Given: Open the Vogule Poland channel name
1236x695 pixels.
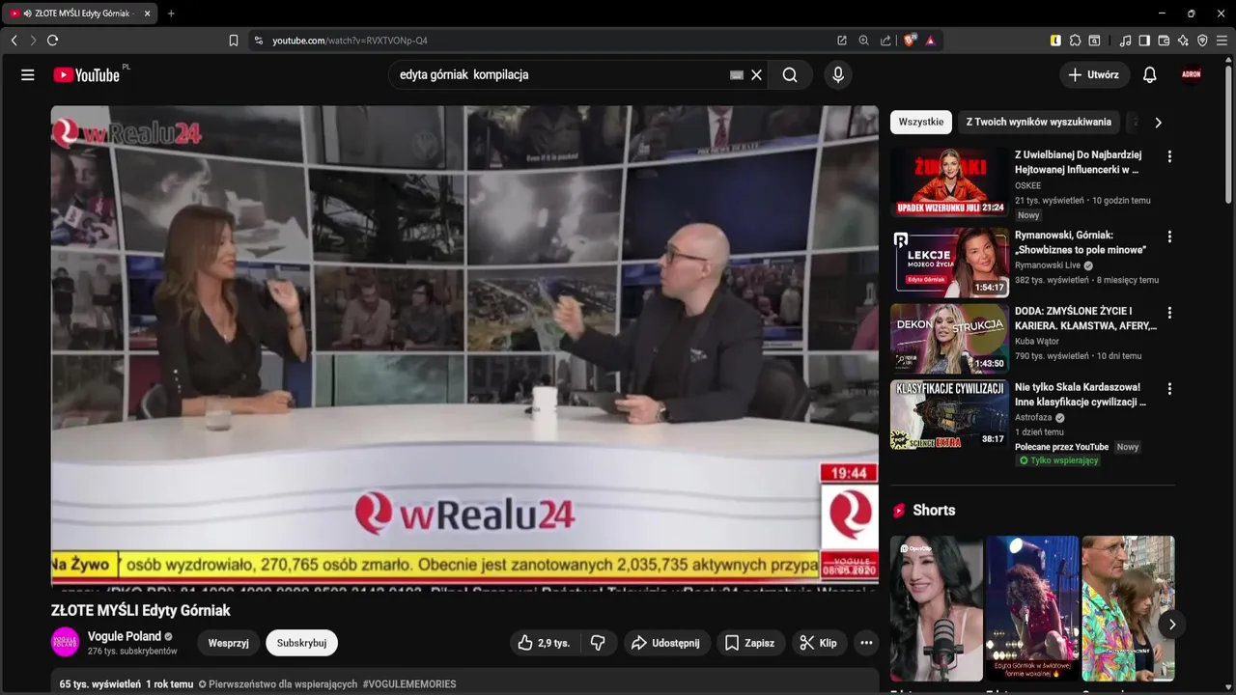Looking at the screenshot, I should tap(125, 636).
